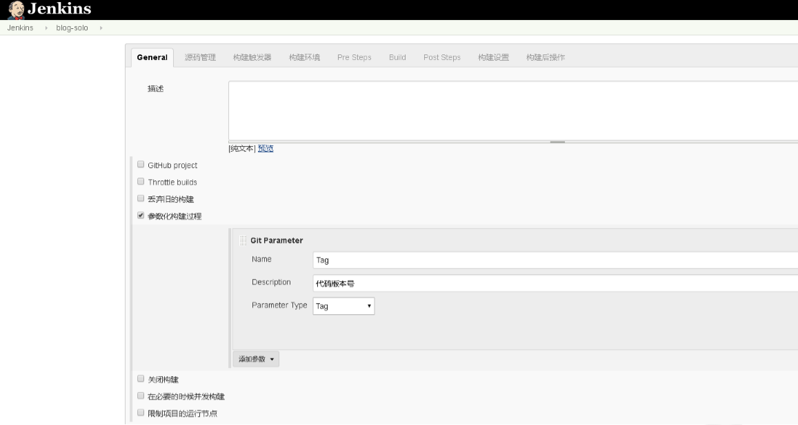Switch to the 构建设置 tab
The height and width of the screenshot is (425, 798).
point(493,57)
